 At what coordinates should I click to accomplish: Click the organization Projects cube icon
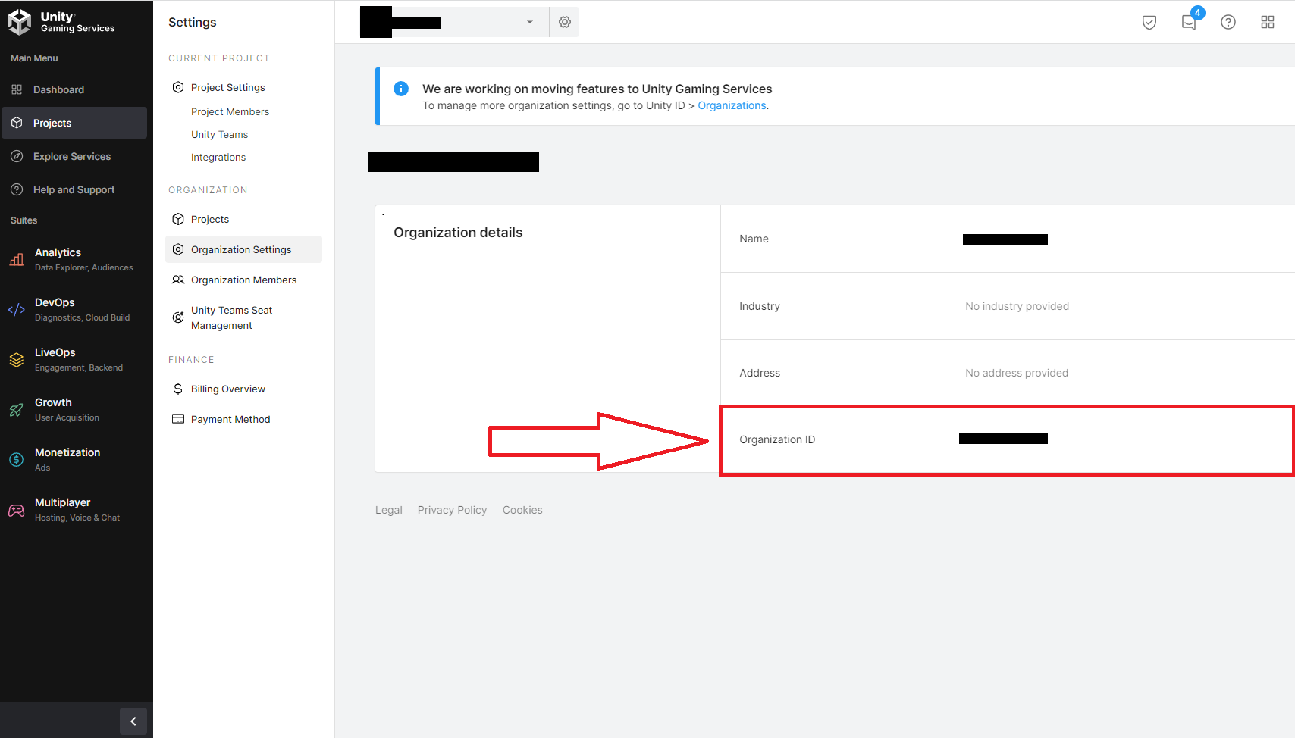178,219
